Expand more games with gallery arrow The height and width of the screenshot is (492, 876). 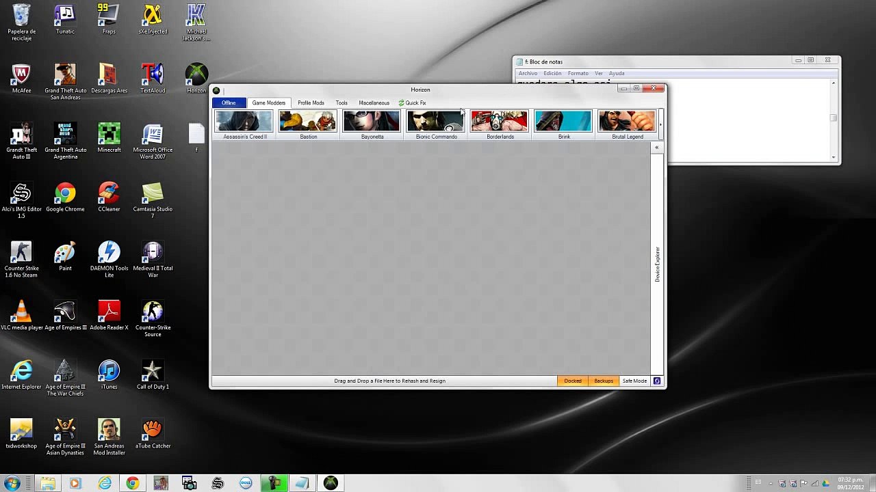(x=660, y=124)
